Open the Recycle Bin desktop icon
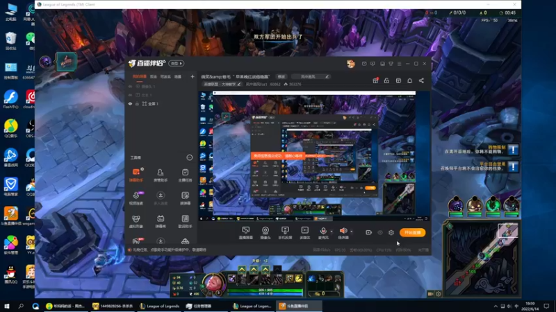 point(10,41)
